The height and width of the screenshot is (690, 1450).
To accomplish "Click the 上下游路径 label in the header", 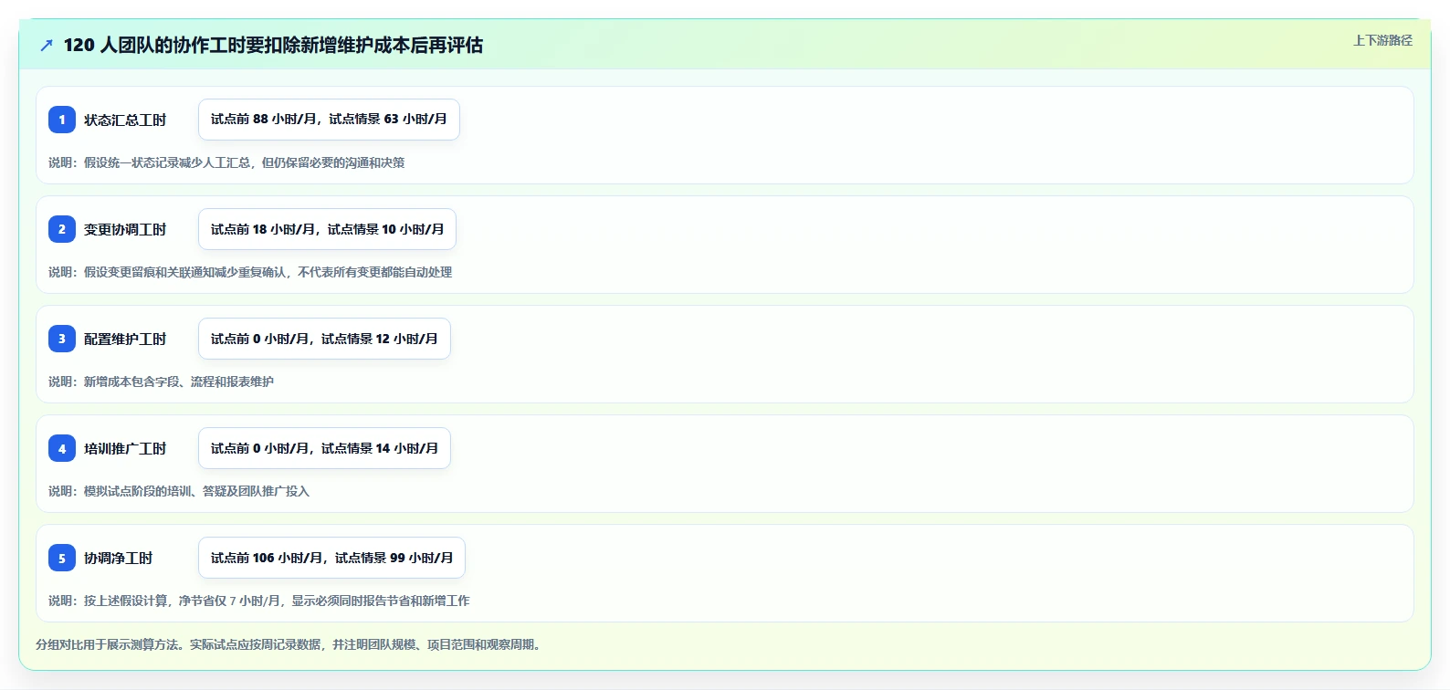I will click(1382, 40).
